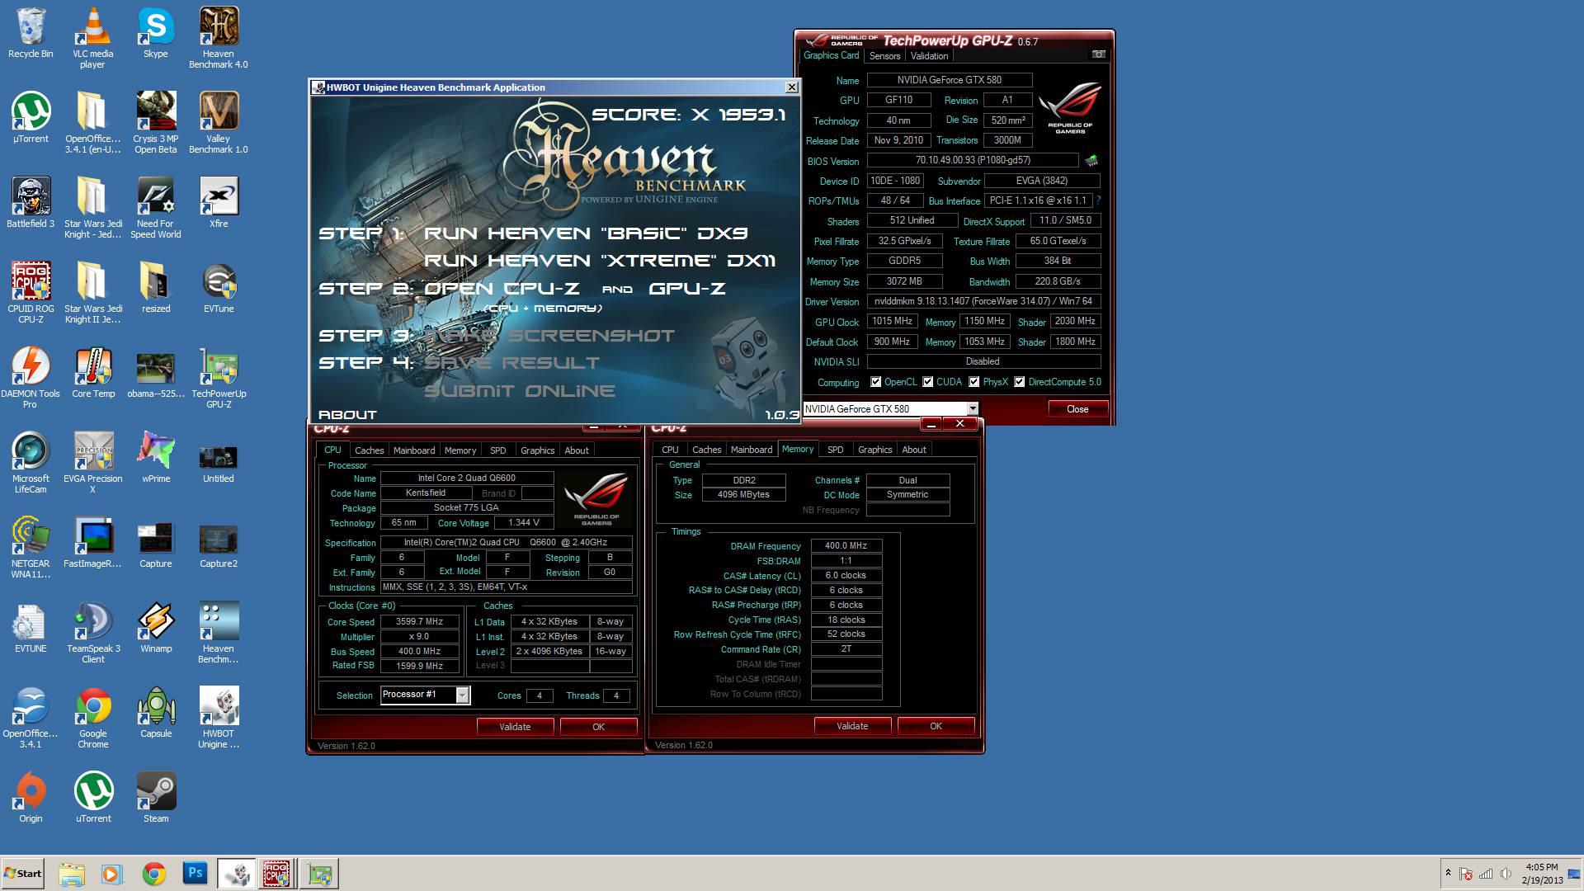Open the About tab in left CPU-Z
The height and width of the screenshot is (891, 1584).
pyautogui.click(x=576, y=450)
